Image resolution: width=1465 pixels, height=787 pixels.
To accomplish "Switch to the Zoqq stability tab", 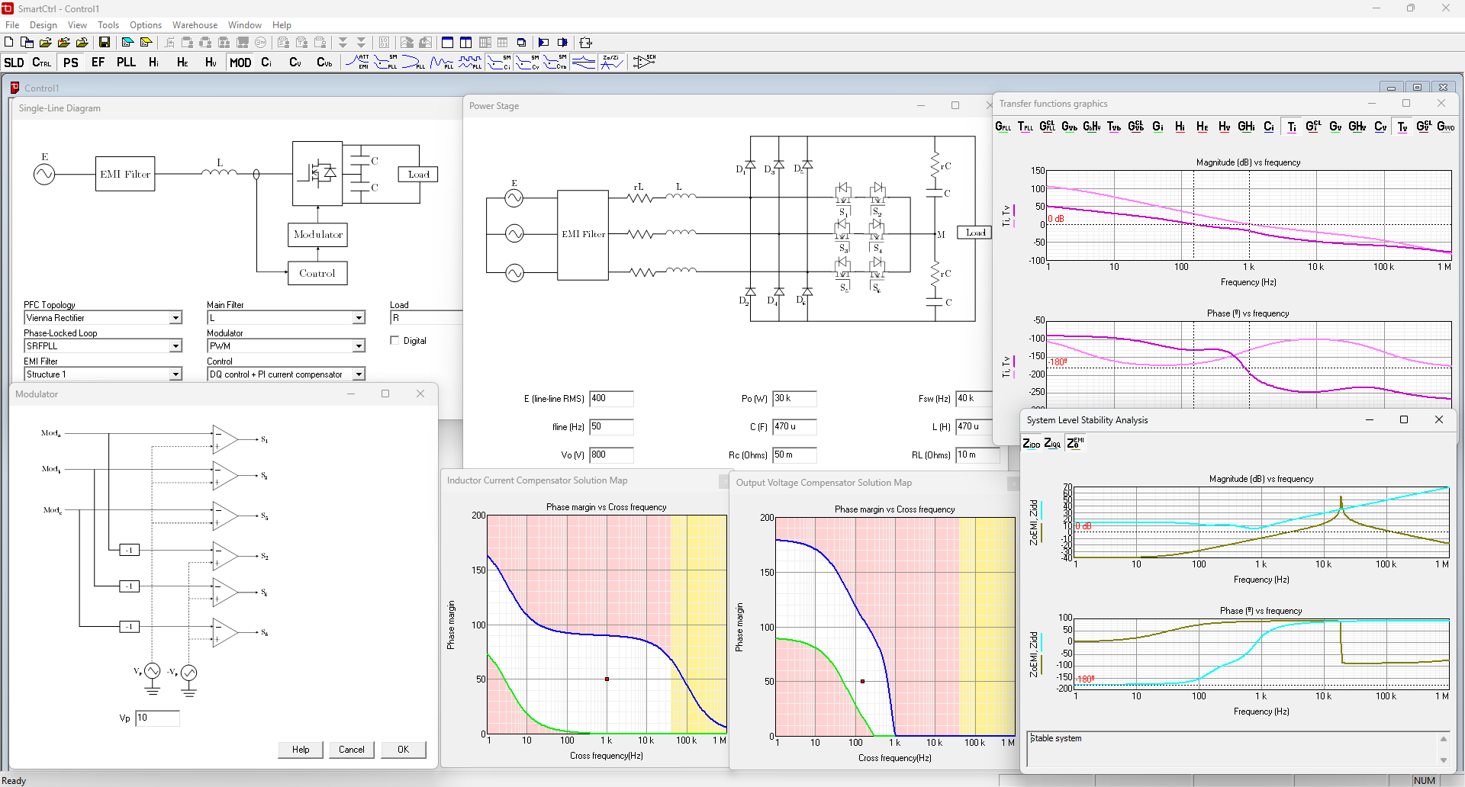I will coord(1052,443).
